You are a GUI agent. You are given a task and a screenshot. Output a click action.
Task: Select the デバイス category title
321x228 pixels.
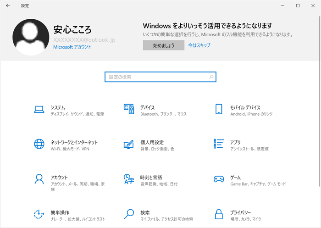pos(147,107)
